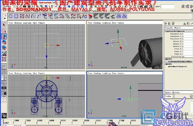
Task: Create a new layer with the layer icon
Action: tap(191, 96)
